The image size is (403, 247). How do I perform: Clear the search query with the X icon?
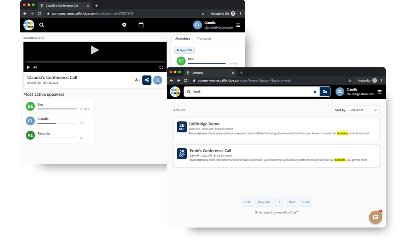[x=315, y=91]
